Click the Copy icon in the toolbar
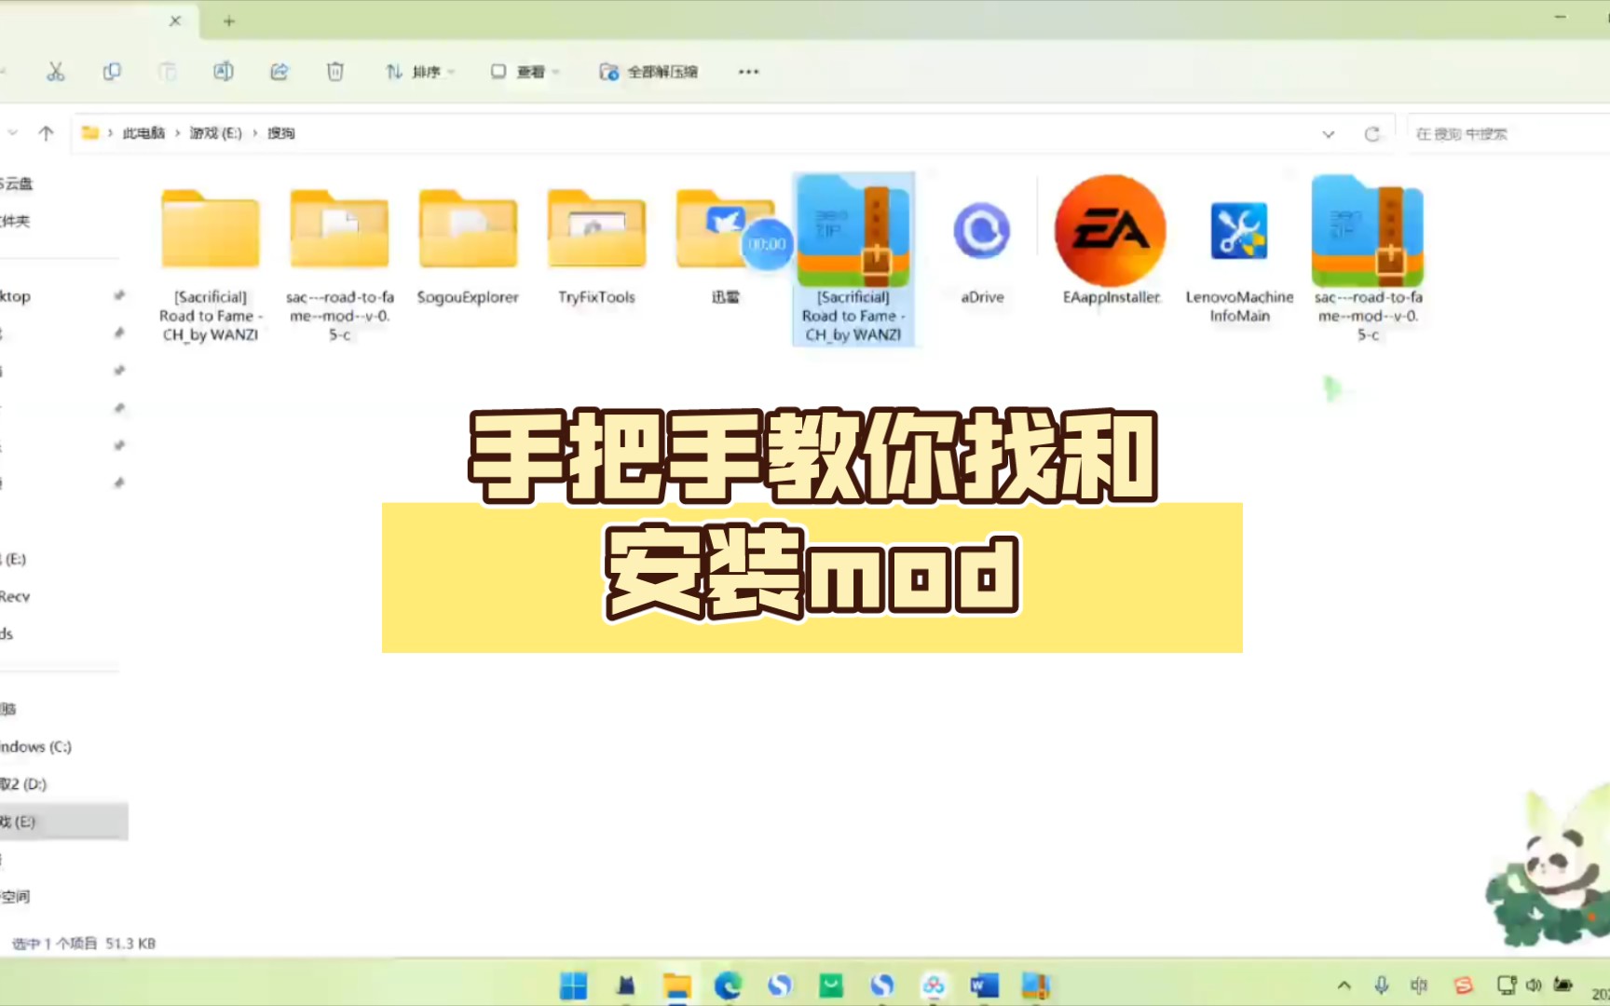This screenshot has width=1610, height=1006. [112, 71]
